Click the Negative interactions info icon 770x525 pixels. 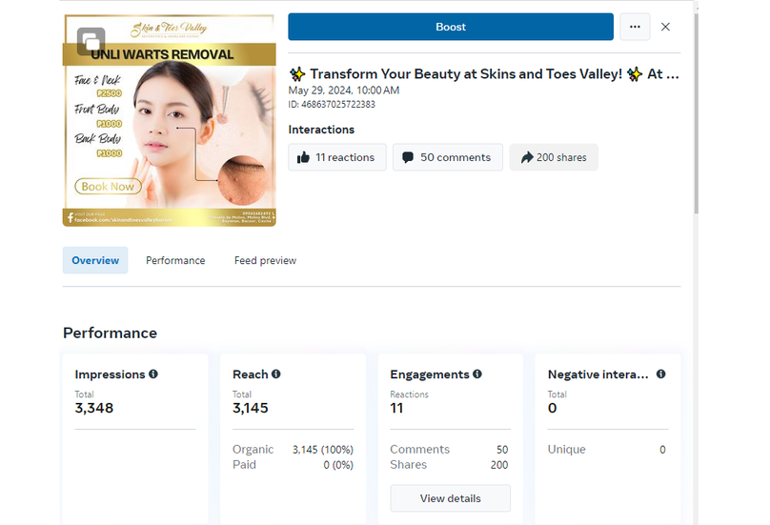661,374
